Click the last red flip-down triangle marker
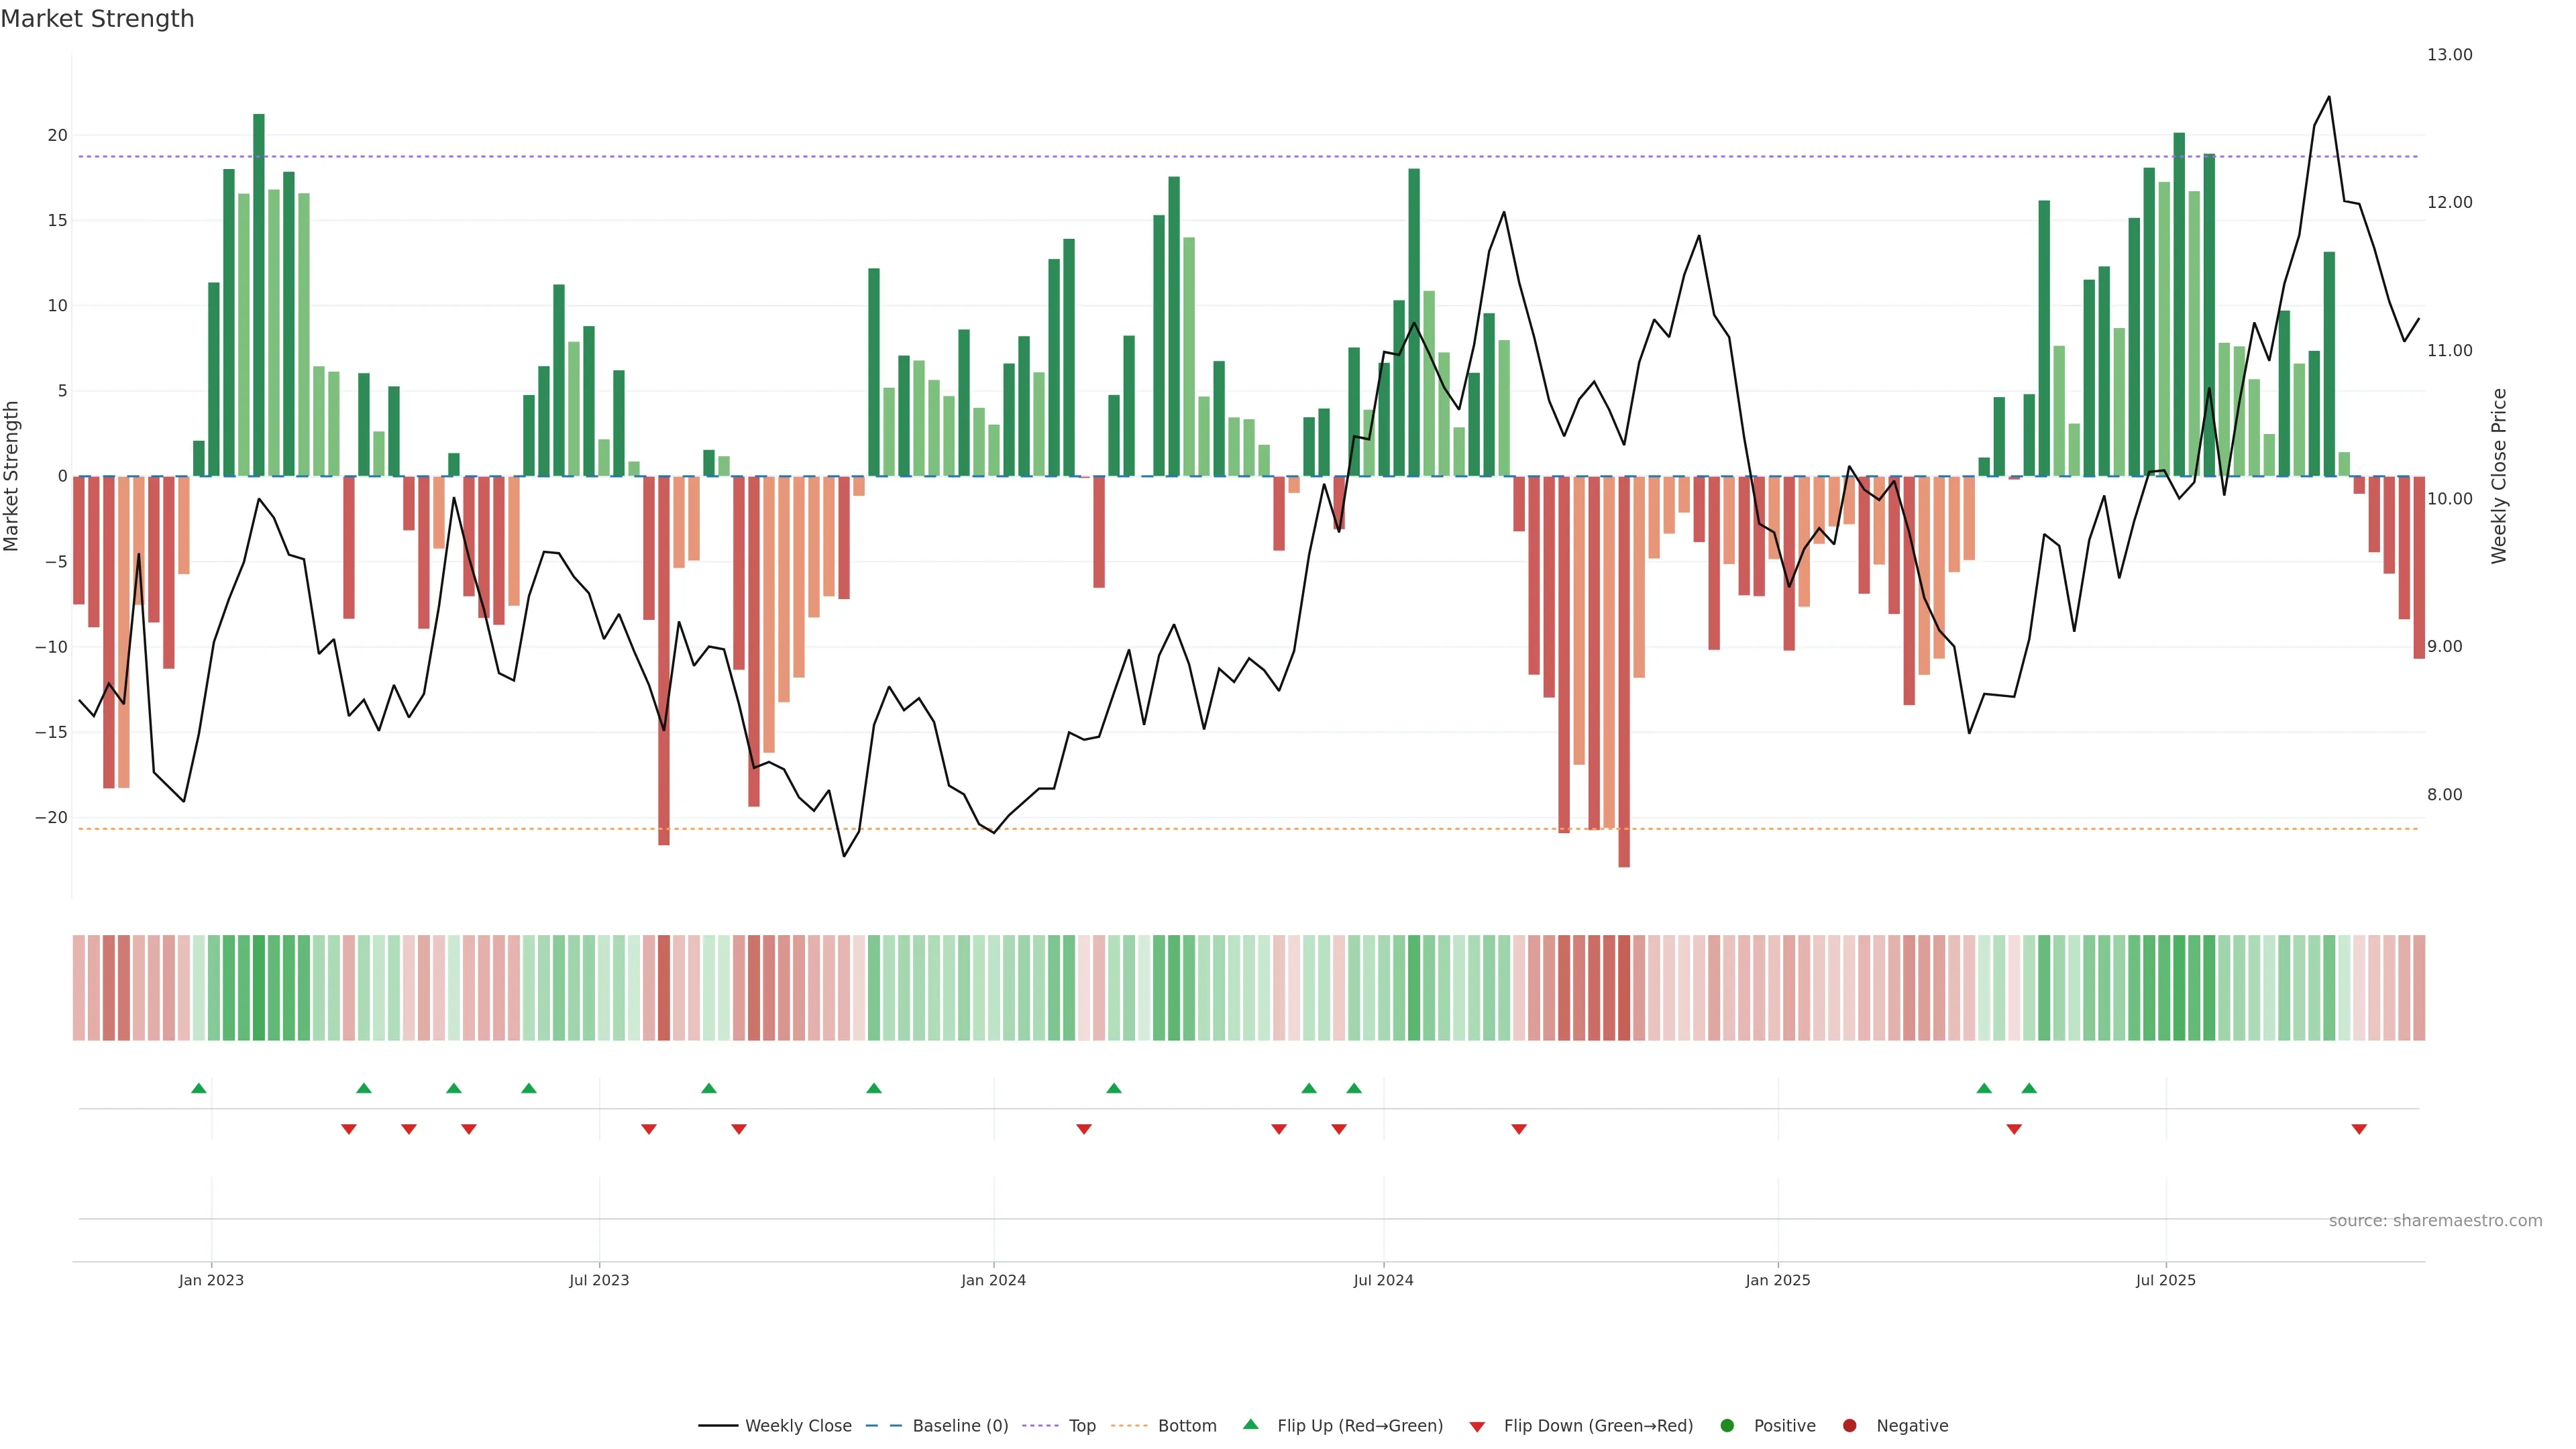The image size is (2576, 1449). [x=2359, y=1129]
